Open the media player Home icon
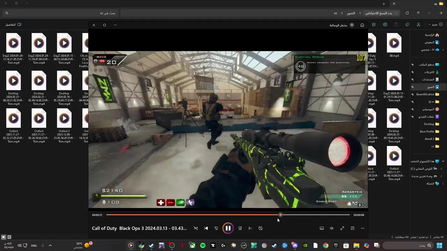 point(362,25)
